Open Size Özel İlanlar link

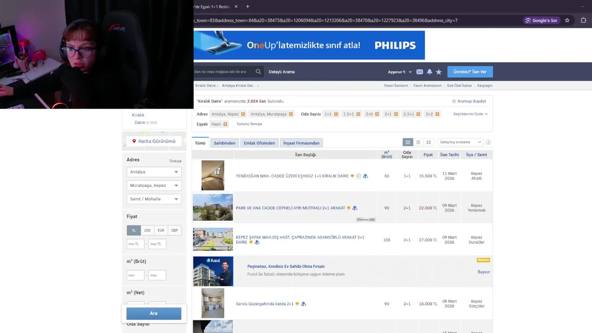pos(459,86)
